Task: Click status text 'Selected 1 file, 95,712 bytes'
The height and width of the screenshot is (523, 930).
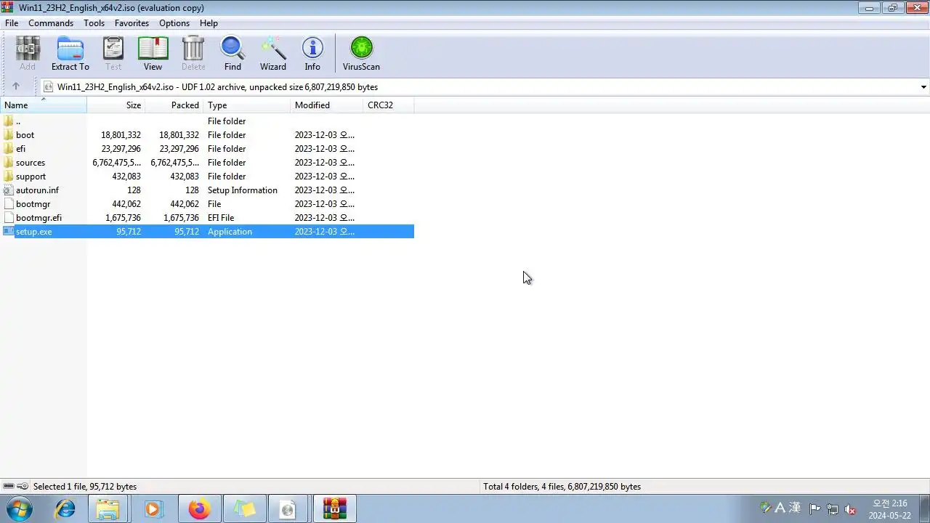Action: pos(85,487)
